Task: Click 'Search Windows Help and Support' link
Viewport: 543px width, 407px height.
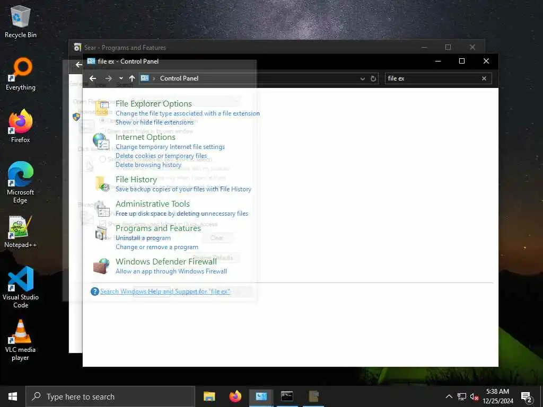Action: click(x=165, y=291)
